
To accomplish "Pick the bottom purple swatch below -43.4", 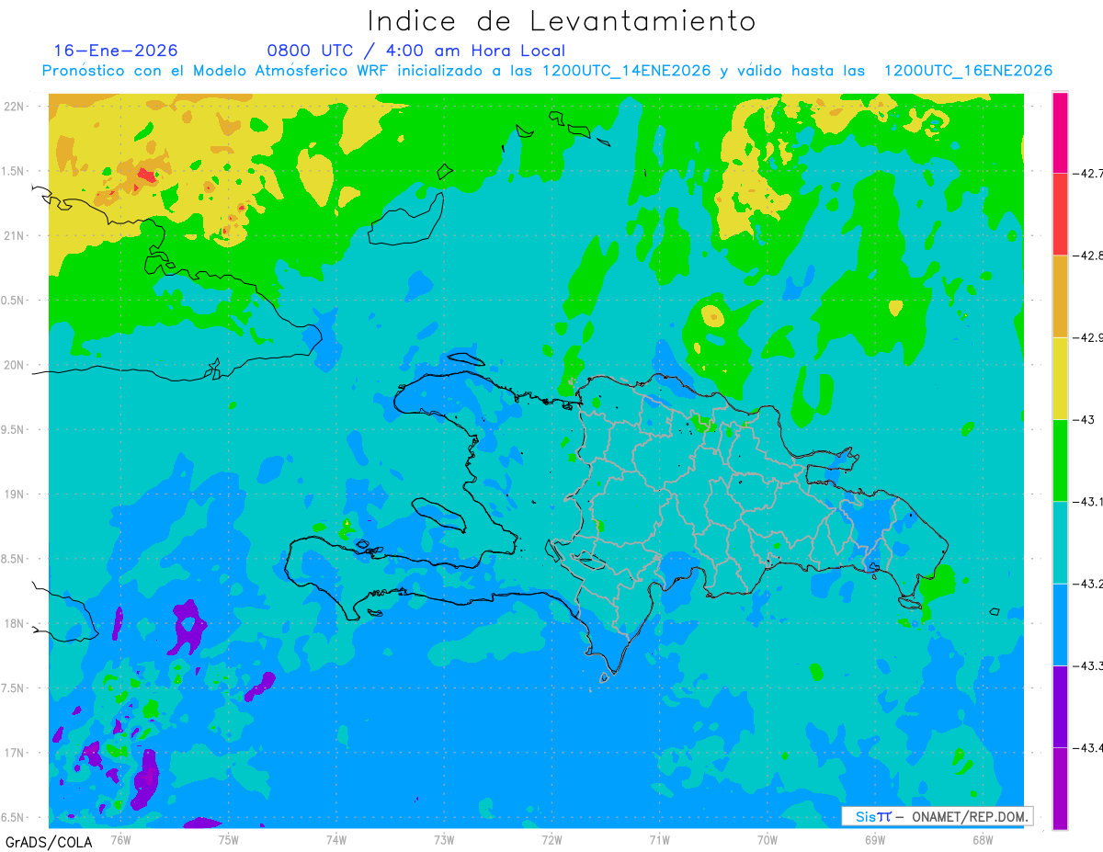I will click(1060, 789).
